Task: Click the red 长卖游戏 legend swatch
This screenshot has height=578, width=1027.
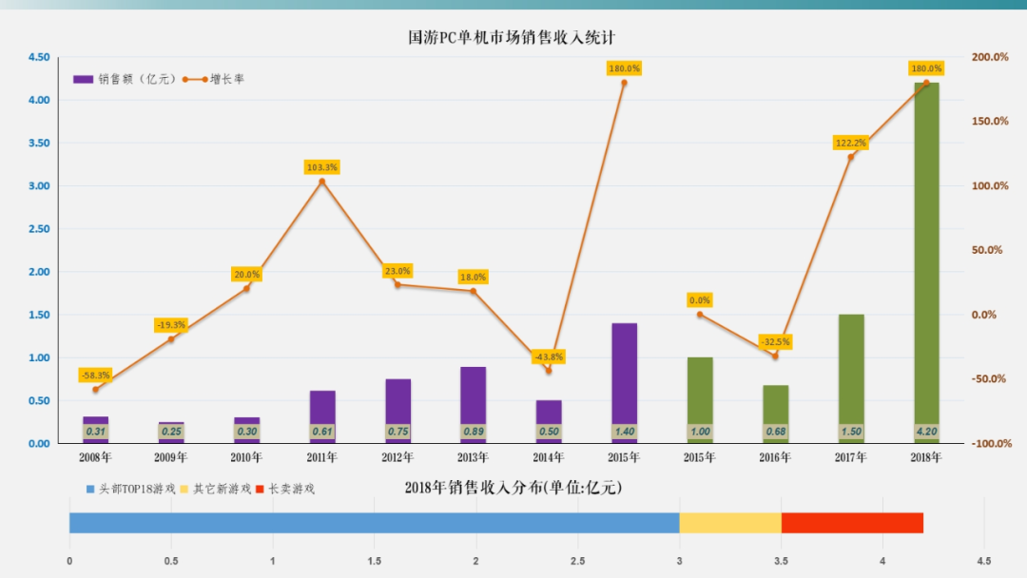Action: click(x=260, y=489)
